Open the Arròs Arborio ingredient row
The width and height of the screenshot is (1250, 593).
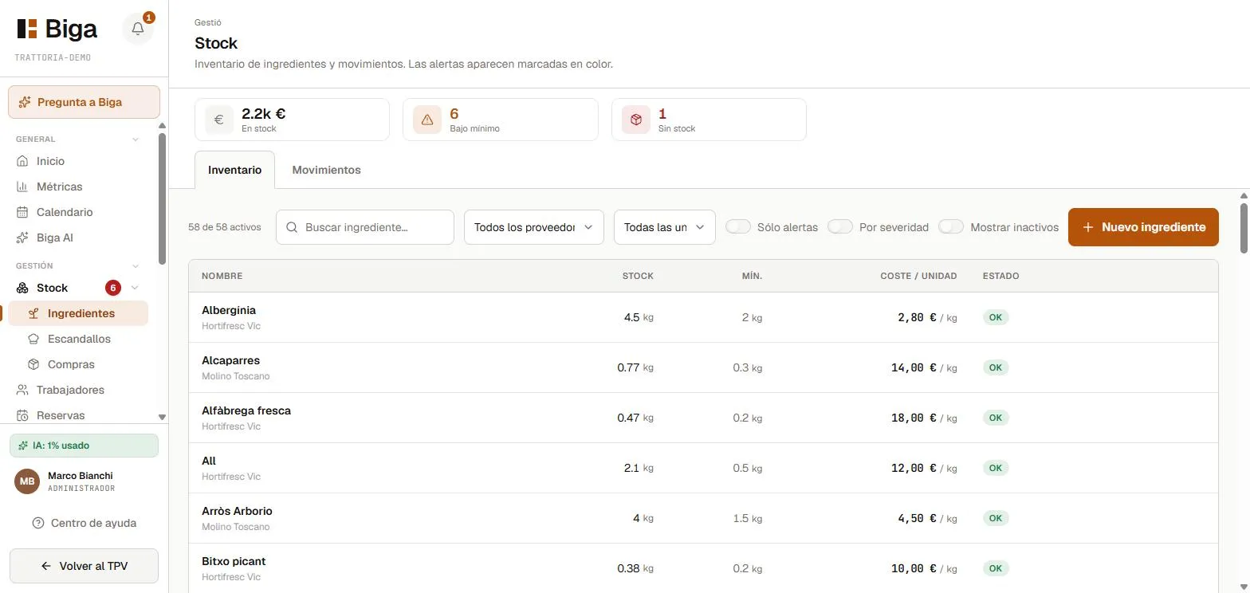pyautogui.click(x=703, y=518)
